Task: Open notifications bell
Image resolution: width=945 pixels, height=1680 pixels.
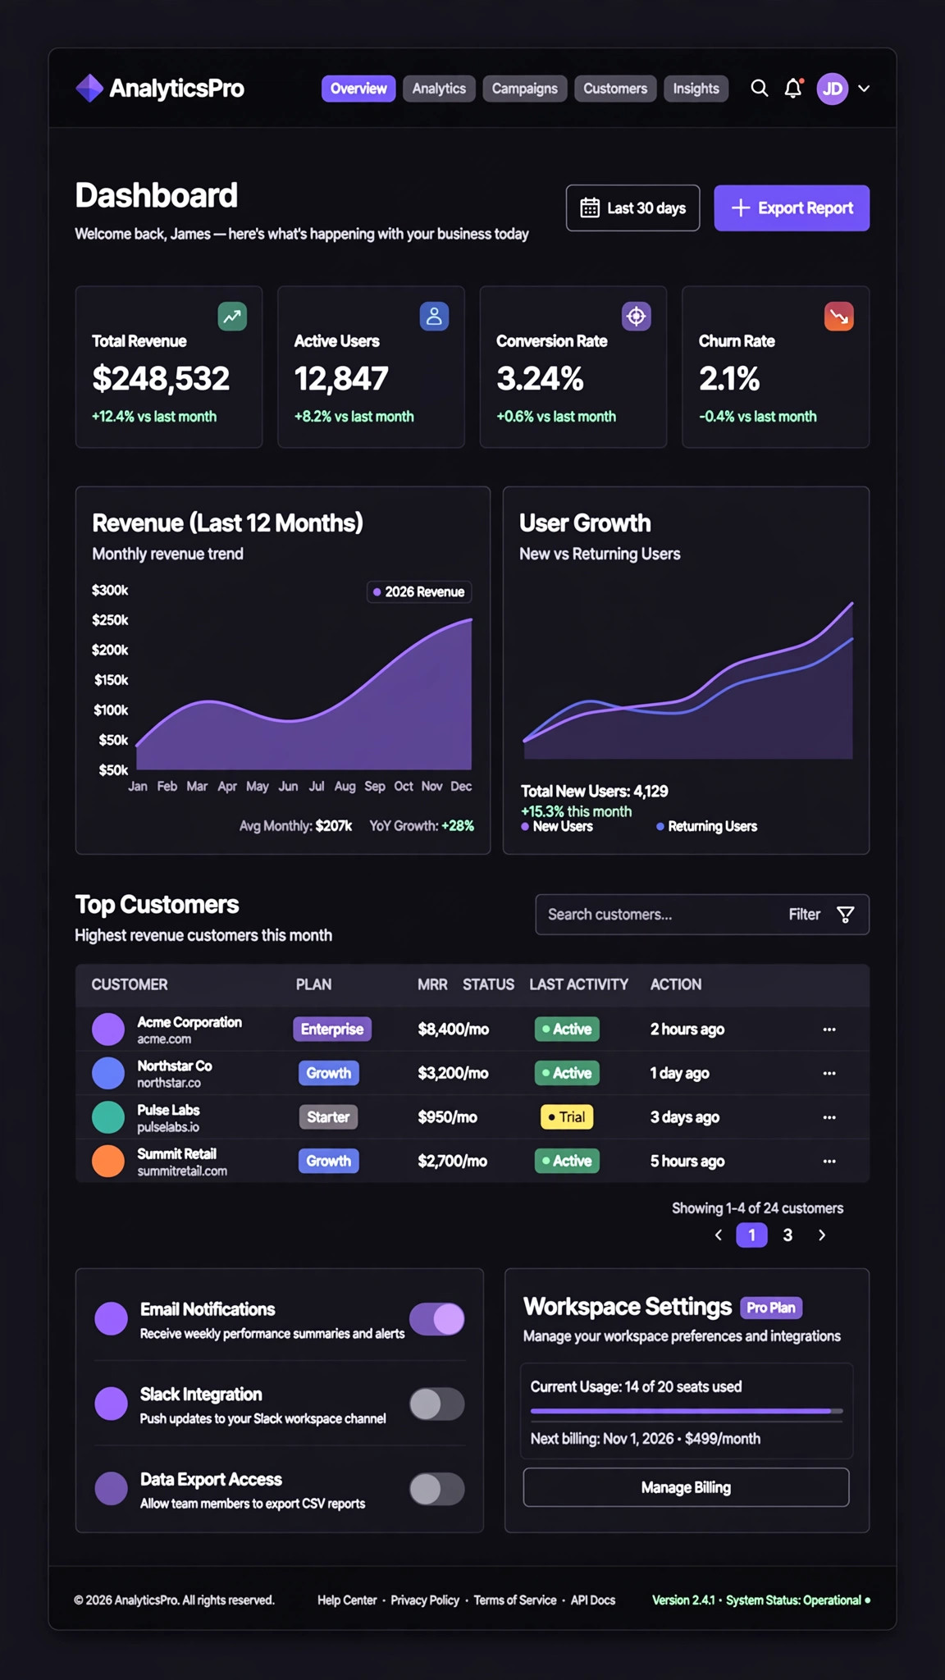Action: click(792, 89)
